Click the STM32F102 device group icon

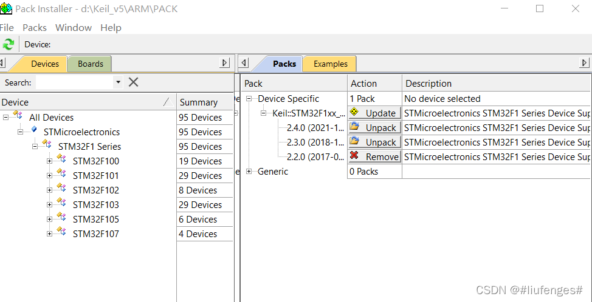[x=61, y=187]
